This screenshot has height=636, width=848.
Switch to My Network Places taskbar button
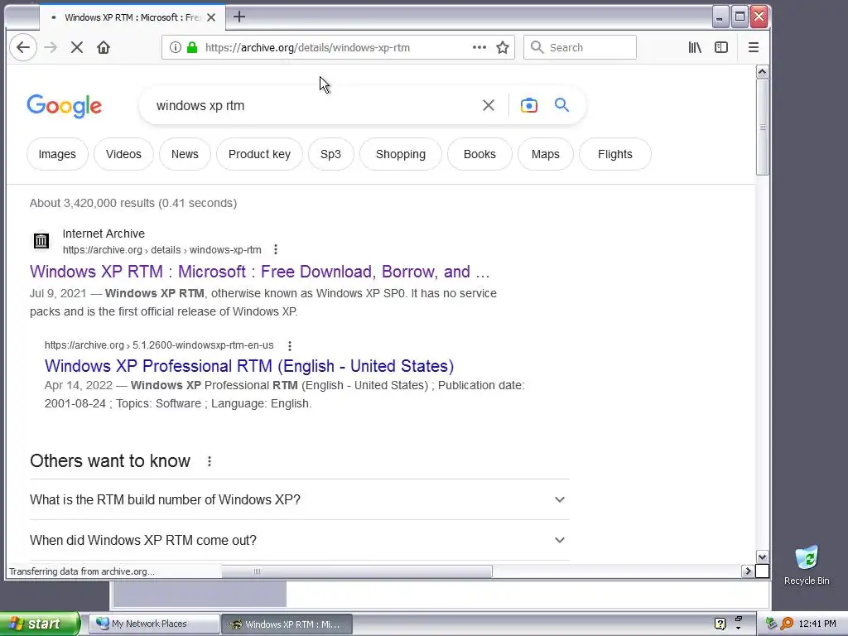point(153,624)
